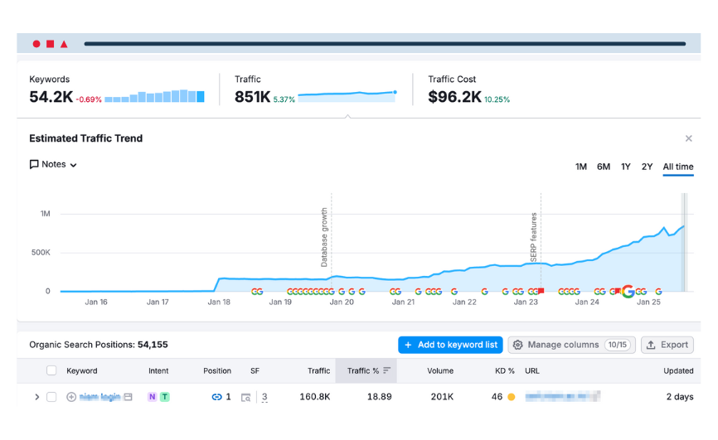This screenshot has width=718, height=440.
Task: Switch to the 1Y time range
Action: point(625,167)
